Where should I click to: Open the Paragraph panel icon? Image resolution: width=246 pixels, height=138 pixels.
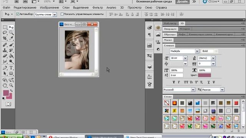click(150, 35)
